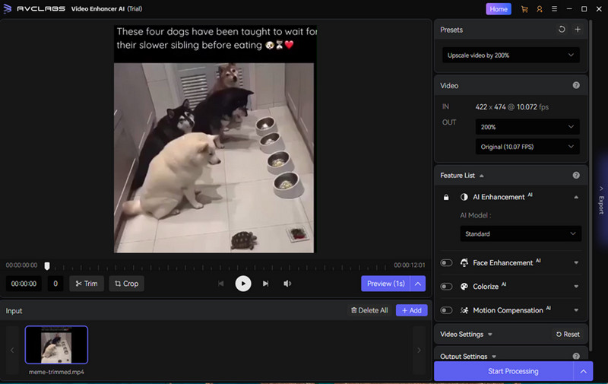Click the timeline playhead marker
The image size is (608, 384).
coord(47,266)
